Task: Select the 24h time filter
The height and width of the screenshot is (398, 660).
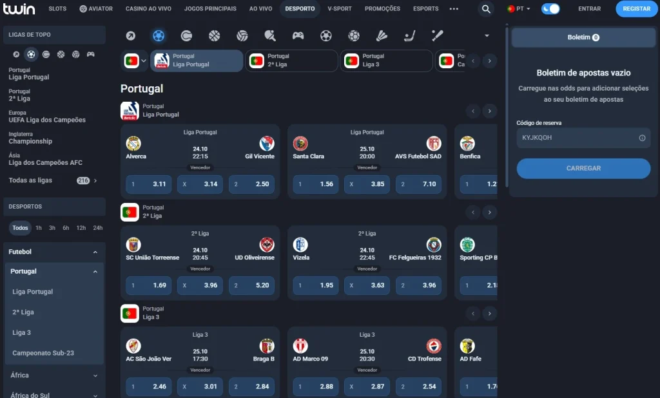Action: pyautogui.click(x=98, y=227)
